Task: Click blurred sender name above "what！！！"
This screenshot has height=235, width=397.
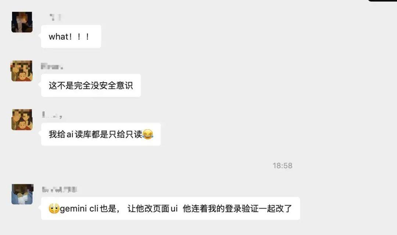Action: pos(55,17)
